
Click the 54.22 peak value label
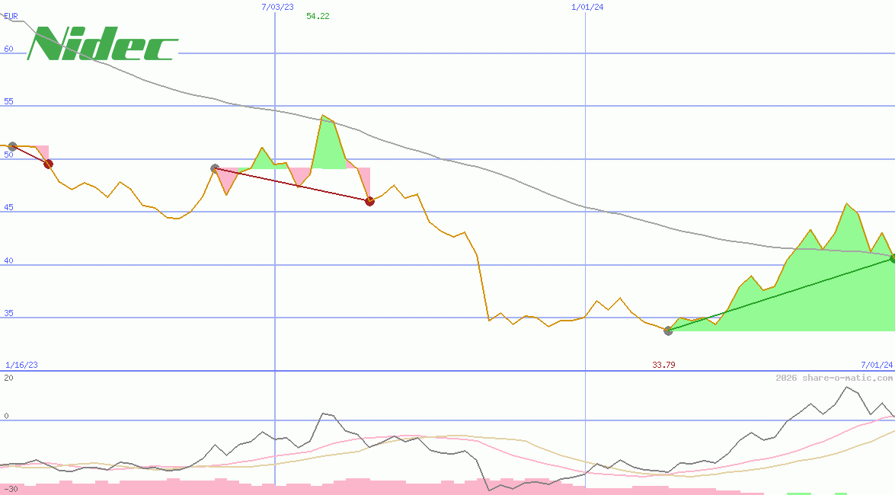pyautogui.click(x=317, y=14)
